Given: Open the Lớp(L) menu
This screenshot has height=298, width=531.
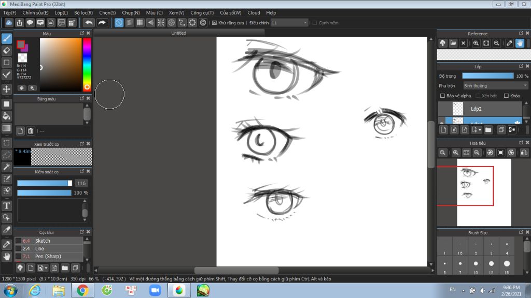Looking at the screenshot, I should click(x=61, y=13).
